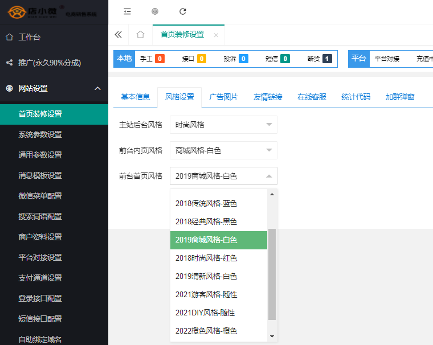Image resolution: width=433 pixels, height=345 pixels.
Task: Click the refresh icon in top toolbar
Action: 183,11
